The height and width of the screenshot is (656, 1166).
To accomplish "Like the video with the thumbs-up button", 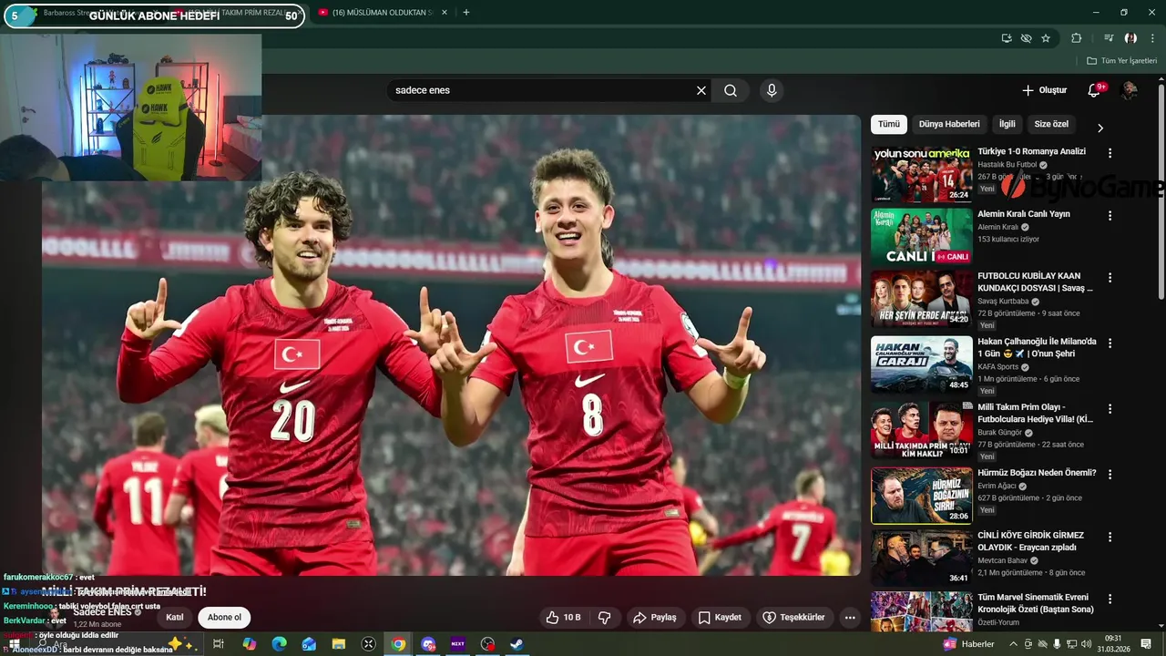I will coord(563,617).
